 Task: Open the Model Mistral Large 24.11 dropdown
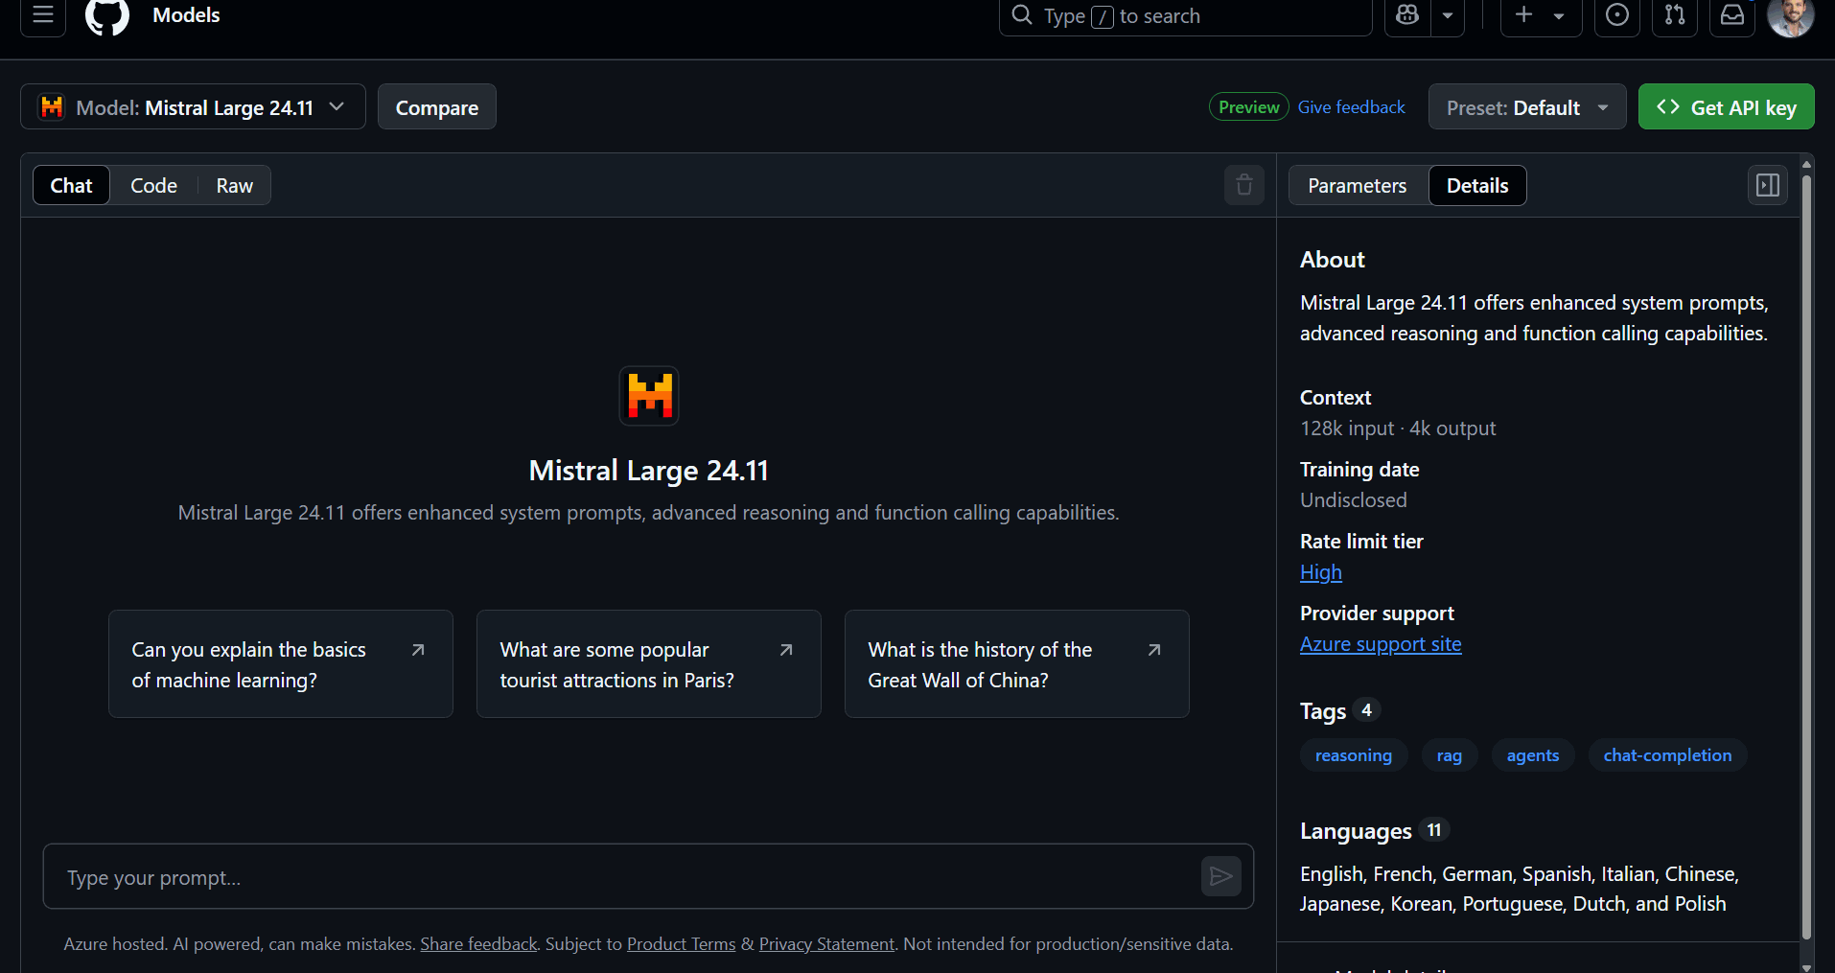tap(193, 106)
